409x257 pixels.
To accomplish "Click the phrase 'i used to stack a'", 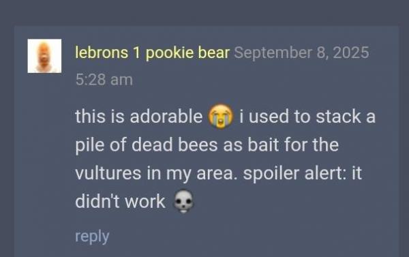I will click(x=307, y=116).
